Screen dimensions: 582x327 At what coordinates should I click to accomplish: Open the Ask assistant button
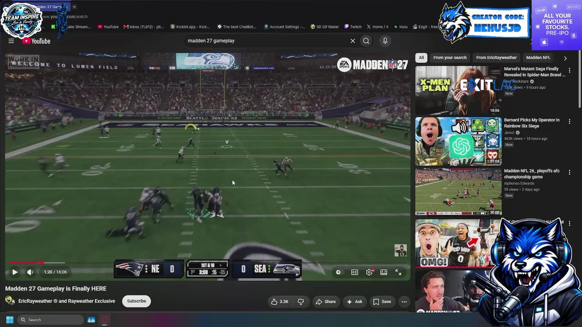354,302
